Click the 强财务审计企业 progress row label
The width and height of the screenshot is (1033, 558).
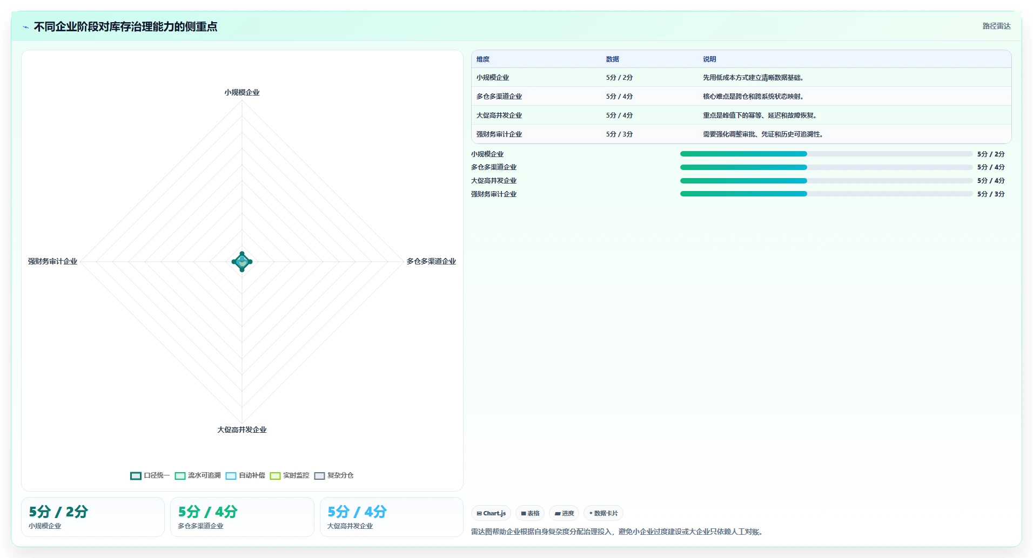(494, 194)
